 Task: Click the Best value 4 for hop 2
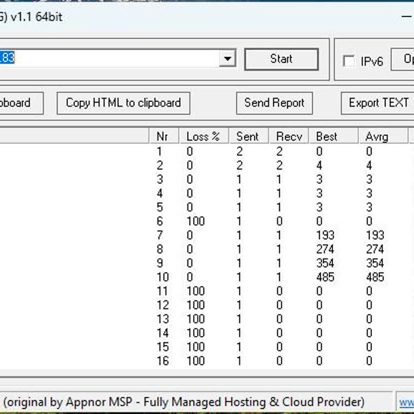(319, 165)
